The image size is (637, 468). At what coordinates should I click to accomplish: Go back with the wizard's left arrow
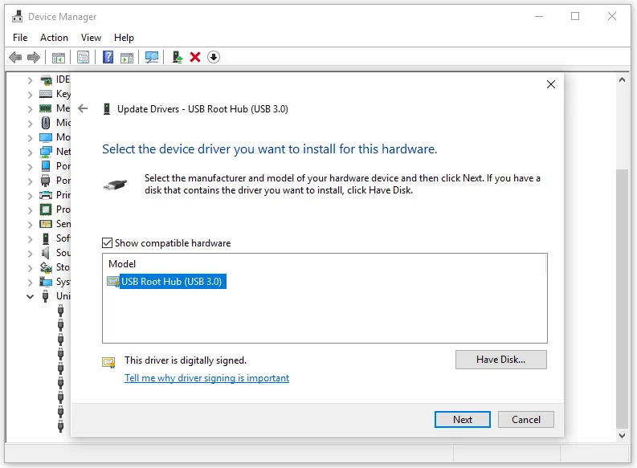pyautogui.click(x=83, y=108)
